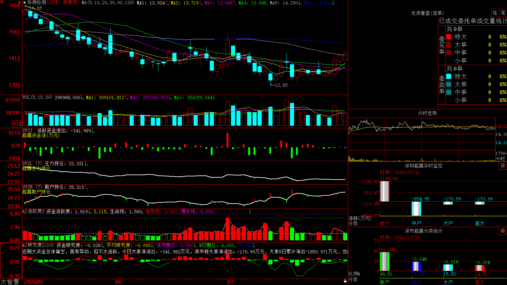
Task: Click the 委卖单 小单 row
Action: point(477,100)
